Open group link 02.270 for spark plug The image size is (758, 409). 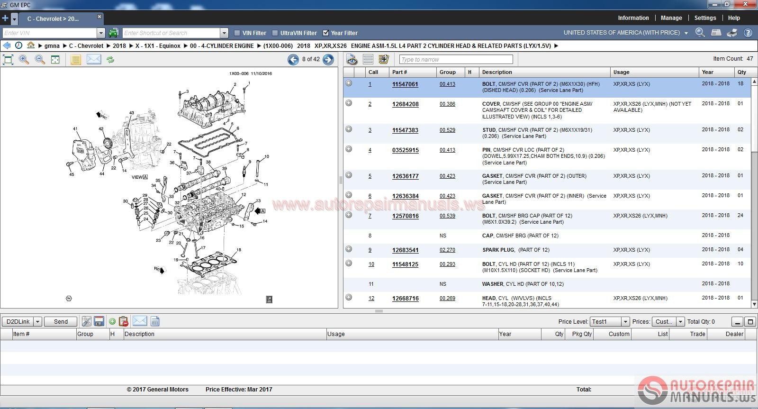coord(447,250)
